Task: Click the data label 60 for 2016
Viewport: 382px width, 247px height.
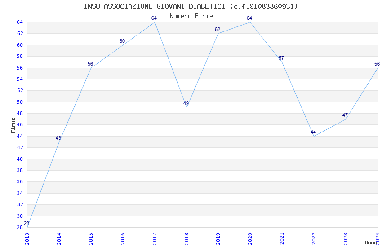Action: [x=122, y=41]
